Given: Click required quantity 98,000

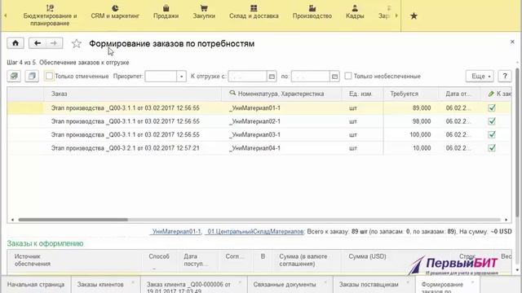Looking at the screenshot, I should click(422, 121).
